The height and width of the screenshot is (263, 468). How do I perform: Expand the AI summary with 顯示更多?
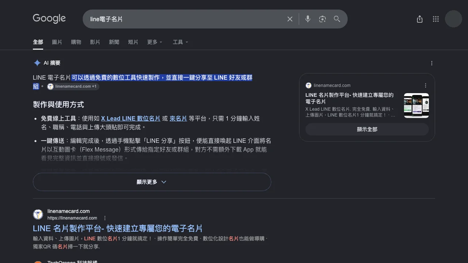click(152, 182)
